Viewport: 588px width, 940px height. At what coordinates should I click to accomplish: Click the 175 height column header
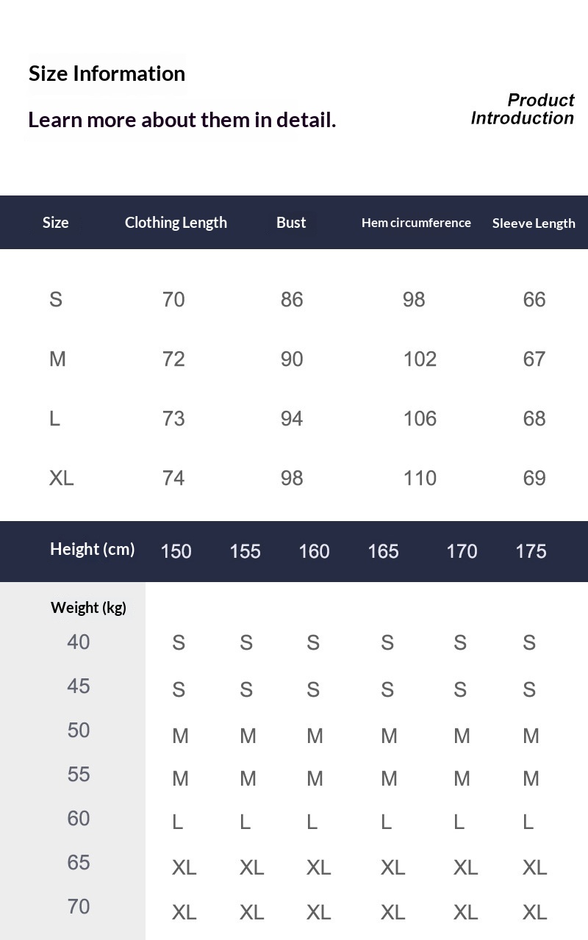531,551
